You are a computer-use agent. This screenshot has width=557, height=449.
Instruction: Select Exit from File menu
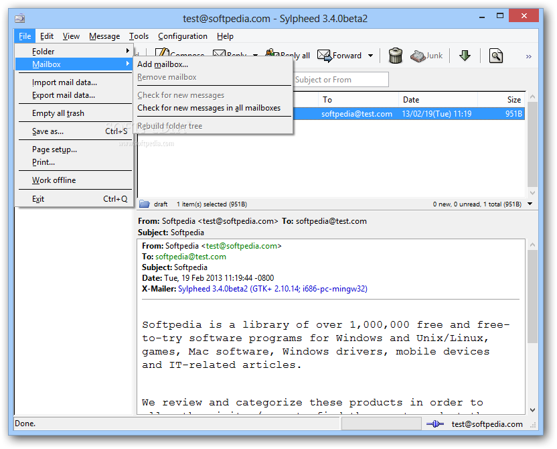click(74, 199)
